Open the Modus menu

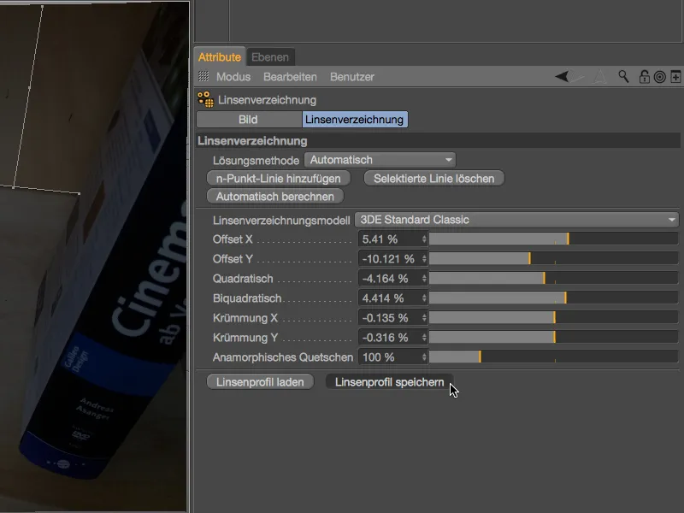click(x=233, y=77)
